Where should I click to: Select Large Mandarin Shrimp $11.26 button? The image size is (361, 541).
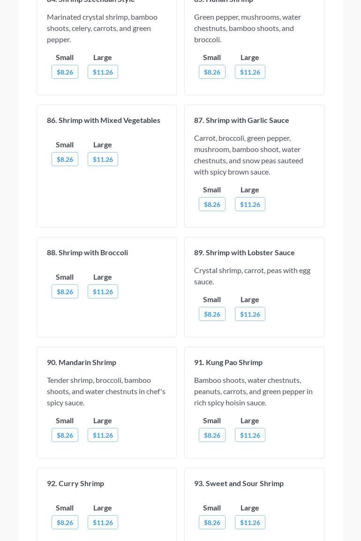click(103, 435)
